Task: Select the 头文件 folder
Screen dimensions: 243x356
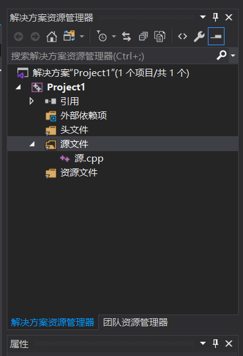Action: tap(74, 130)
